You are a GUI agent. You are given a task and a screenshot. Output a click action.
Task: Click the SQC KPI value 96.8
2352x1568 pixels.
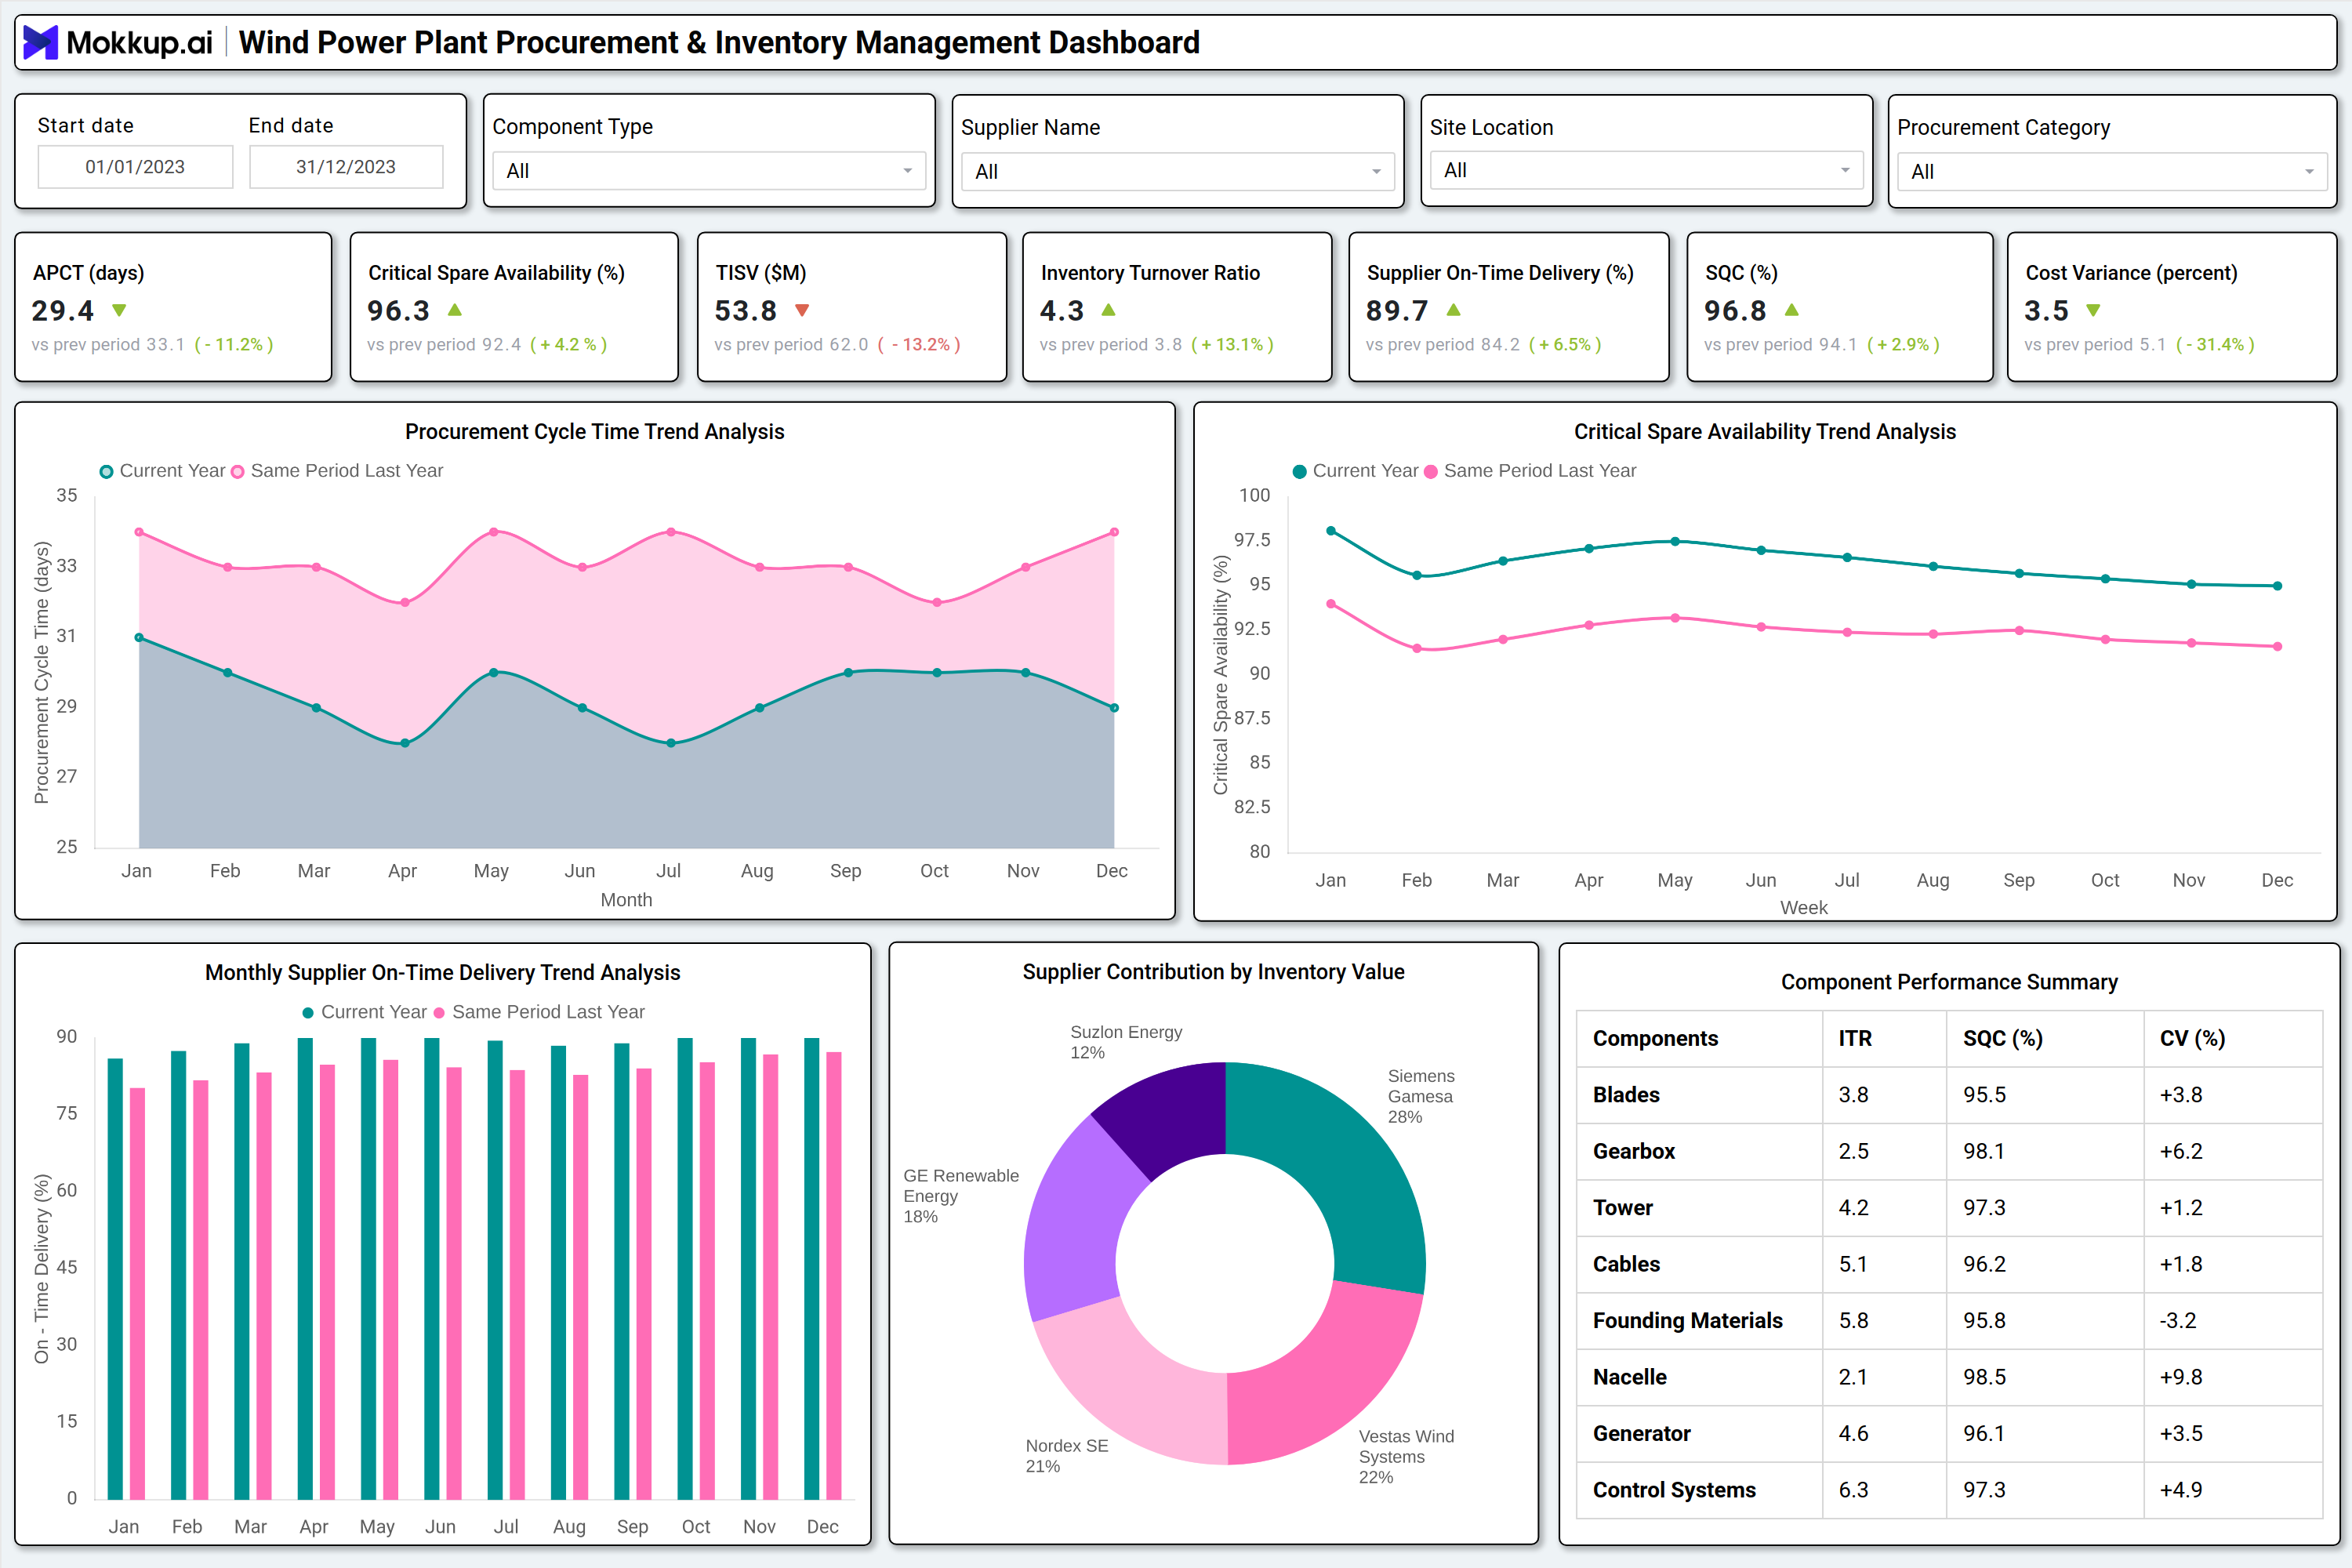pos(1736,311)
